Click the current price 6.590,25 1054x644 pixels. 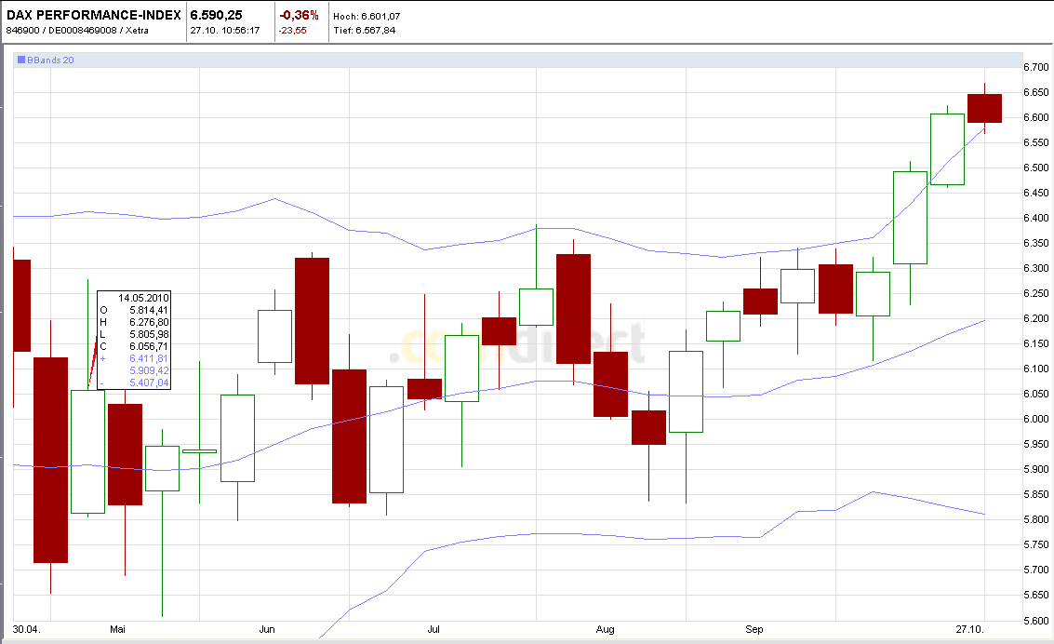[x=217, y=15]
